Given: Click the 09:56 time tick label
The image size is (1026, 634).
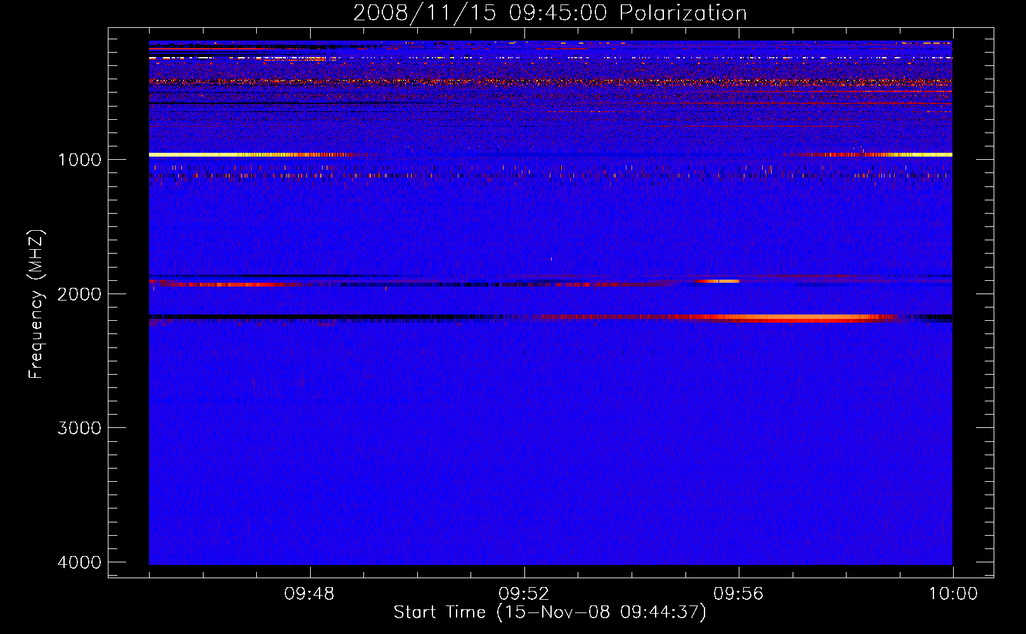Looking at the screenshot, I should 739,594.
